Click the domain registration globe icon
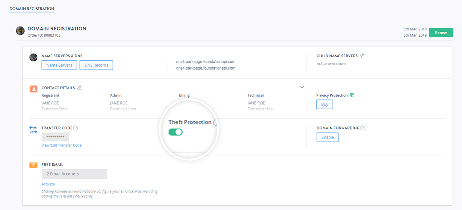The width and height of the screenshot is (462, 210). 20,31
